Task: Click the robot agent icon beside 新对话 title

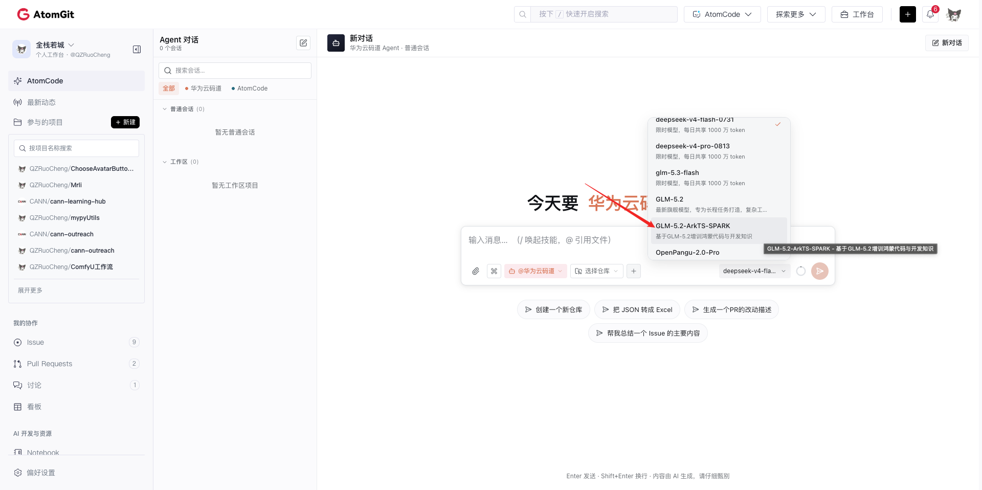Action: tap(336, 43)
